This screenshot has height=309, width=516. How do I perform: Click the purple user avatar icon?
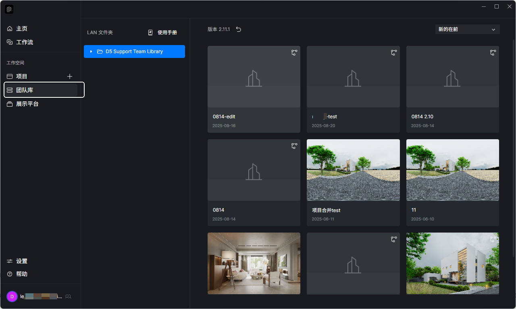[x=12, y=297]
